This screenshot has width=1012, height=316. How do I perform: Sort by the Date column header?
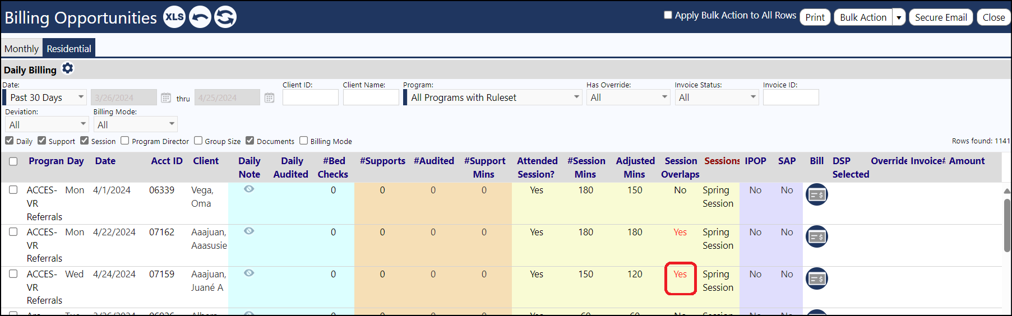pos(105,161)
